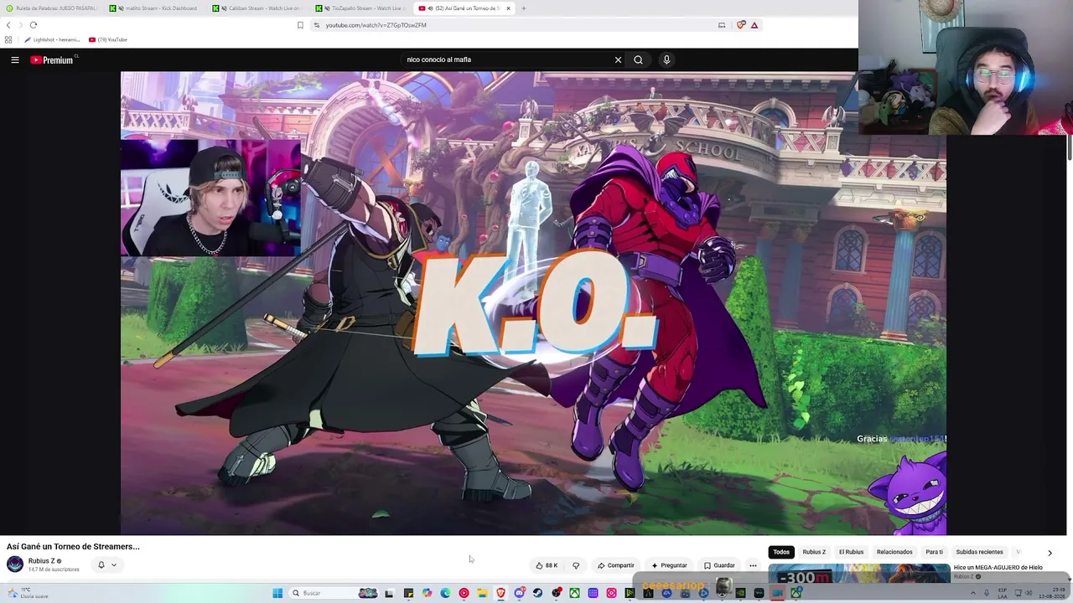Click the notification bell for Rubius Z
1073x603 pixels.
point(101,564)
